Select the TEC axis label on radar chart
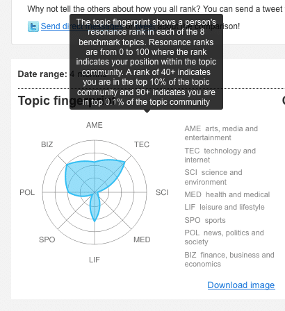Screen dimensions: 285x311 pyautogui.click(x=142, y=144)
